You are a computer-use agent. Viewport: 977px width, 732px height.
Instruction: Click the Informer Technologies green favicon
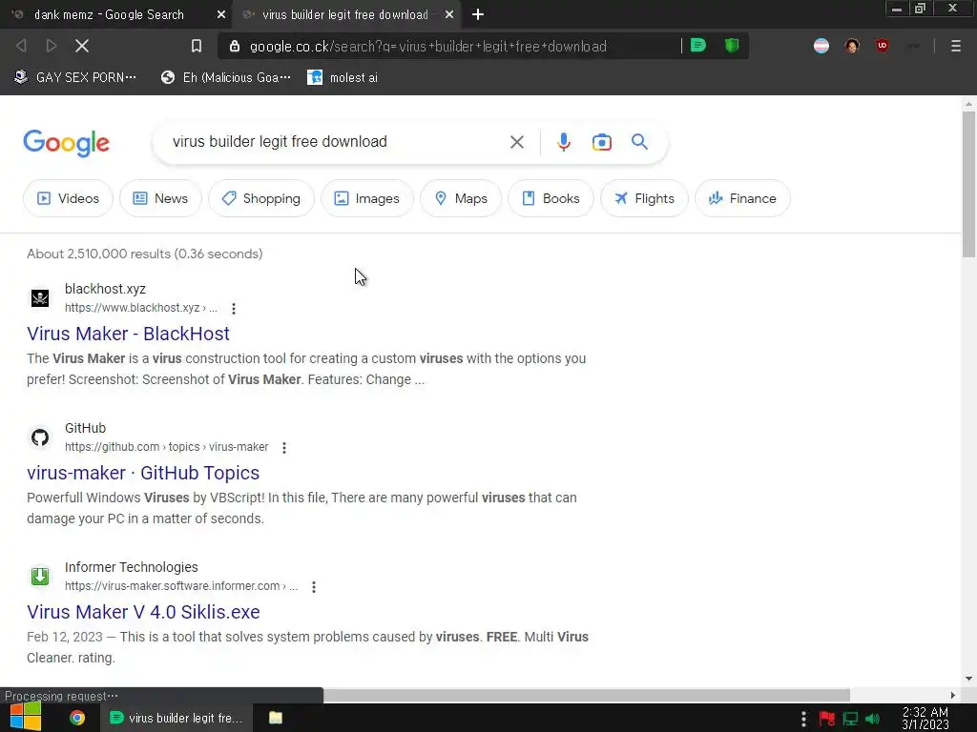coord(40,577)
